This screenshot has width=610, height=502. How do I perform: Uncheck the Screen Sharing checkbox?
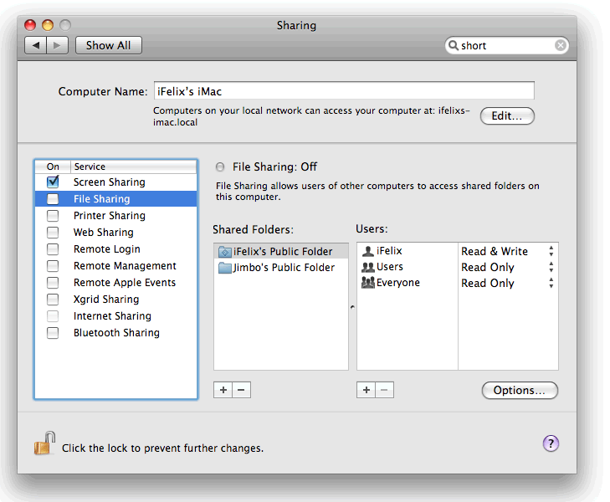pyautogui.click(x=53, y=182)
